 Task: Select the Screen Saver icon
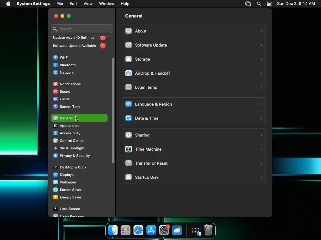[x=55, y=190]
